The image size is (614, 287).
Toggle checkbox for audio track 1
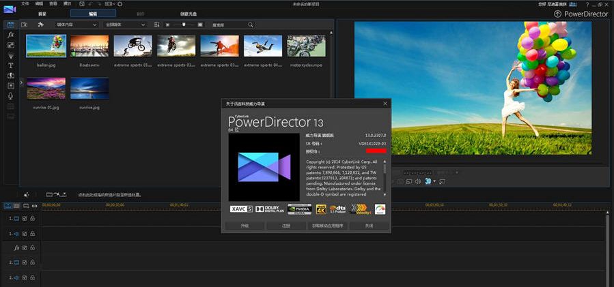(25, 233)
